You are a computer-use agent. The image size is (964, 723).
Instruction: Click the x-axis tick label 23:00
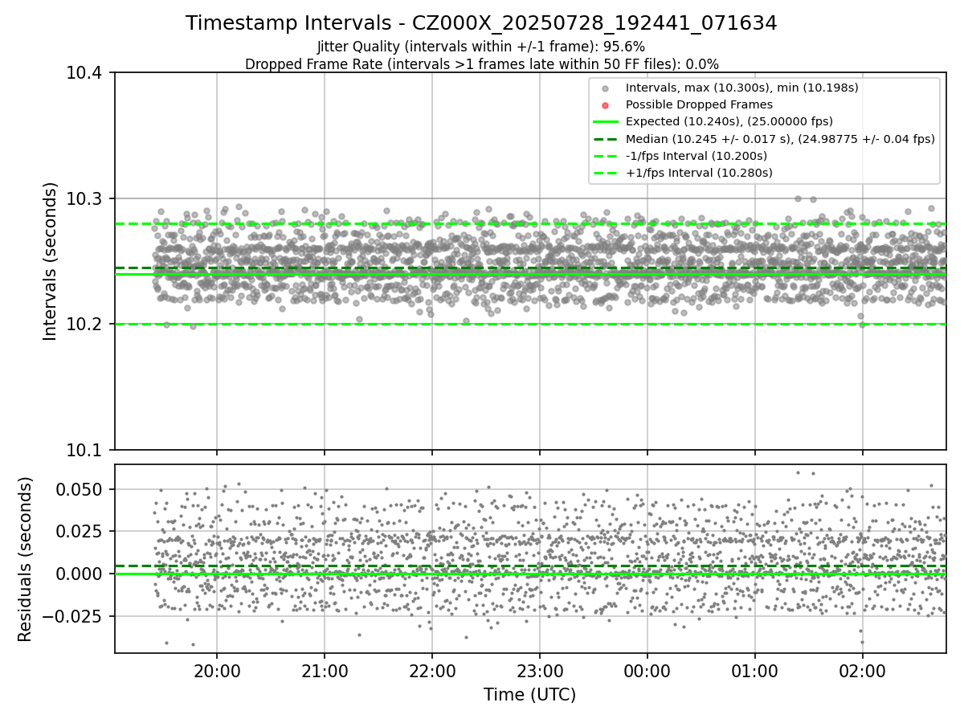[x=540, y=670]
